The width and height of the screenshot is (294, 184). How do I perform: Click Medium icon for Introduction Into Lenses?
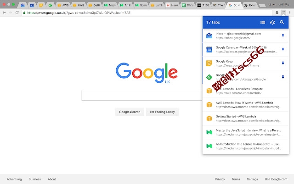(x=209, y=146)
